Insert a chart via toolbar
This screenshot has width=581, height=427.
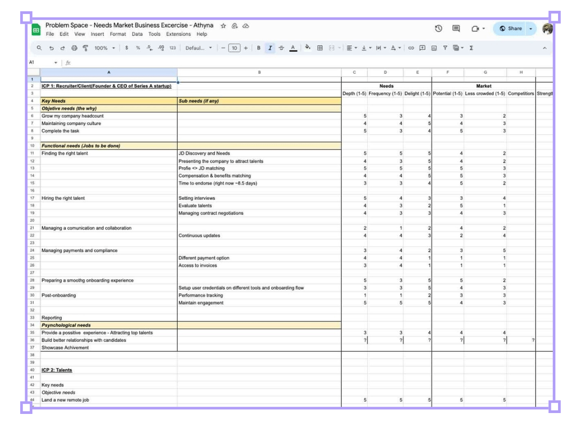tap(434, 48)
